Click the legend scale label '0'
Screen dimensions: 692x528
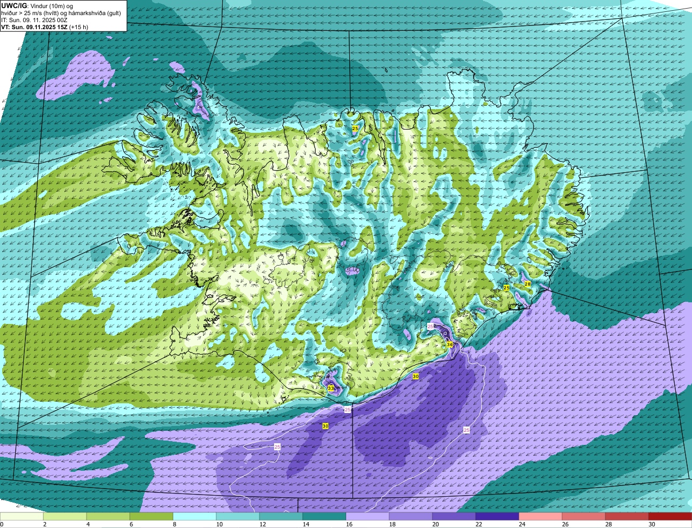(2, 524)
